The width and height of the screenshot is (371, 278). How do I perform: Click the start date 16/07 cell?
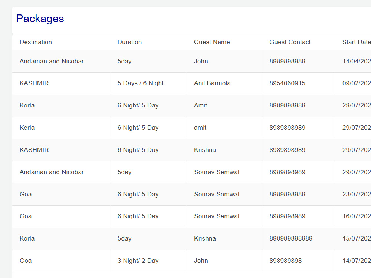(353, 216)
